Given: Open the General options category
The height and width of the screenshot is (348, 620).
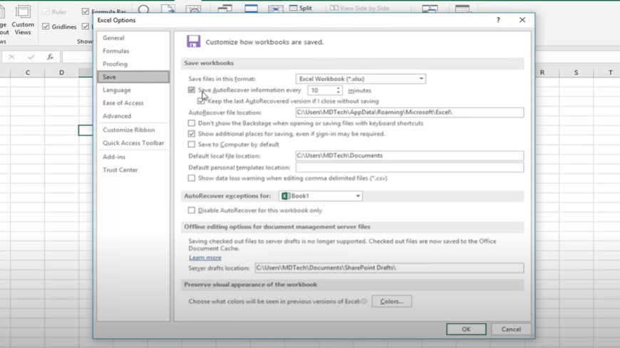Looking at the screenshot, I should [113, 38].
